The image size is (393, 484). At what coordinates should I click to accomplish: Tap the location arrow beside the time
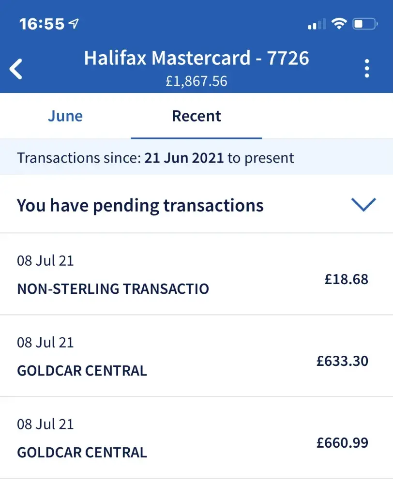pos(74,23)
